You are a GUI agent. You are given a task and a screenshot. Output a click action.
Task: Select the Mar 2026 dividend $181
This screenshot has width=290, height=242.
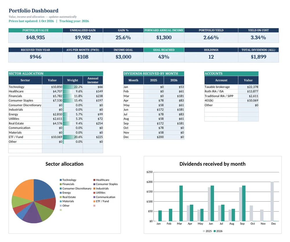click(x=174, y=96)
